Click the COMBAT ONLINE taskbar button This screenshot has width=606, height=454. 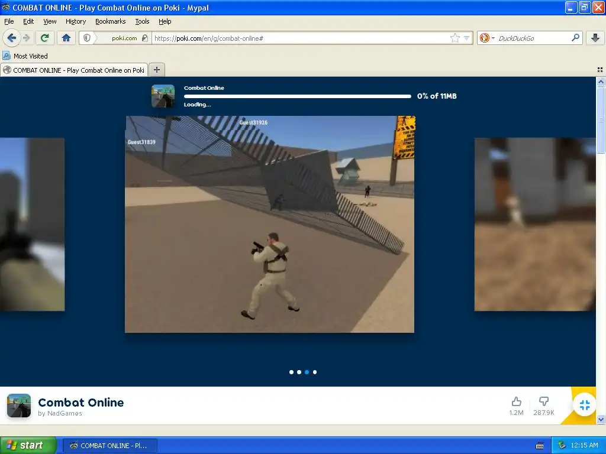click(109, 446)
